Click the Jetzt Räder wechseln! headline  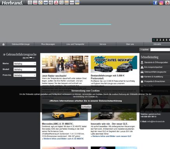54,76
